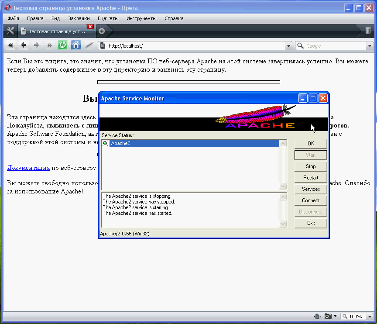Screen dimensions: 377x324
Task: Minimize the Opera window
Action: [348, 8]
